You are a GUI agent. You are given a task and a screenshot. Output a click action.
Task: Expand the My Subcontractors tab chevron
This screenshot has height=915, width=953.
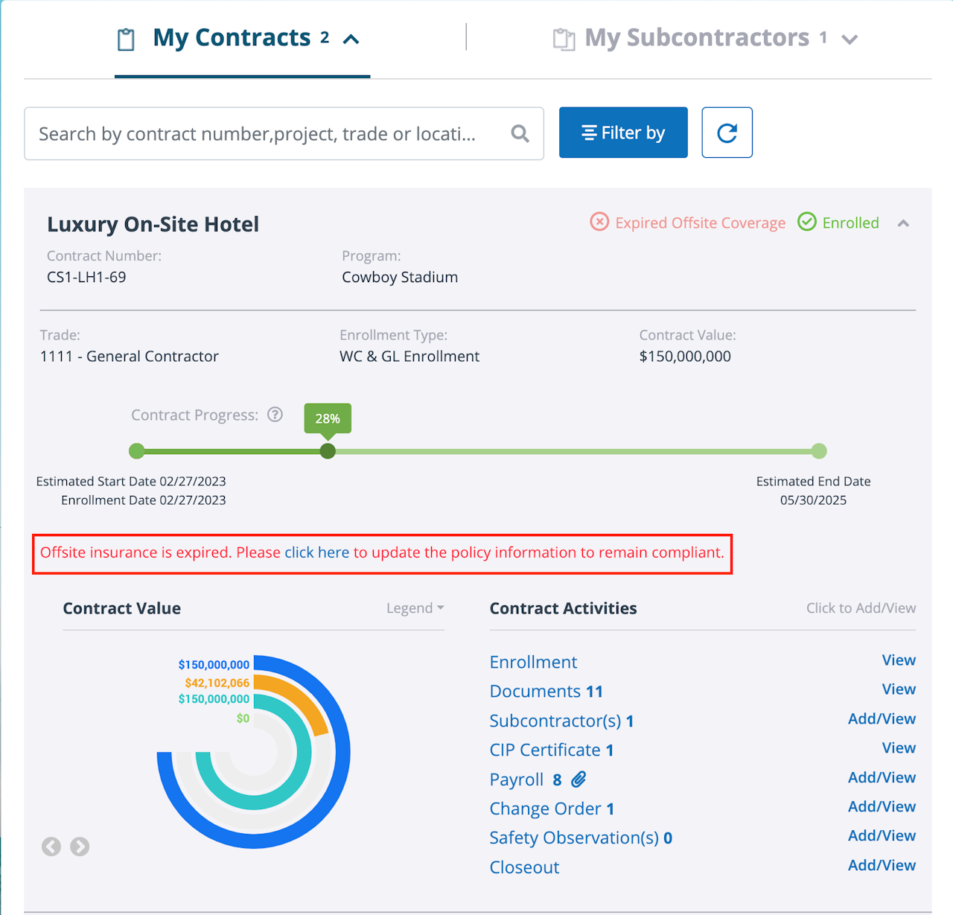click(x=850, y=39)
